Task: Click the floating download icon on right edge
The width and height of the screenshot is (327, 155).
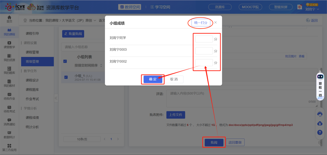Action: click(320, 124)
